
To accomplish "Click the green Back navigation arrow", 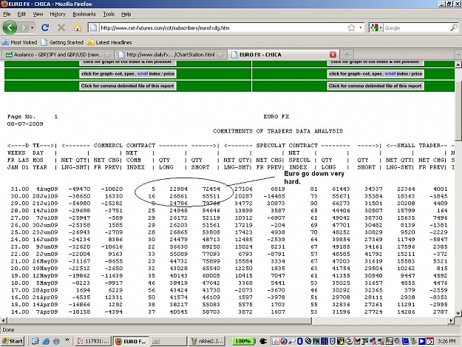I will click(x=10, y=27).
